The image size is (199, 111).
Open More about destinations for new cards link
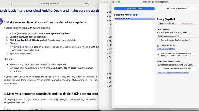point(173,73)
